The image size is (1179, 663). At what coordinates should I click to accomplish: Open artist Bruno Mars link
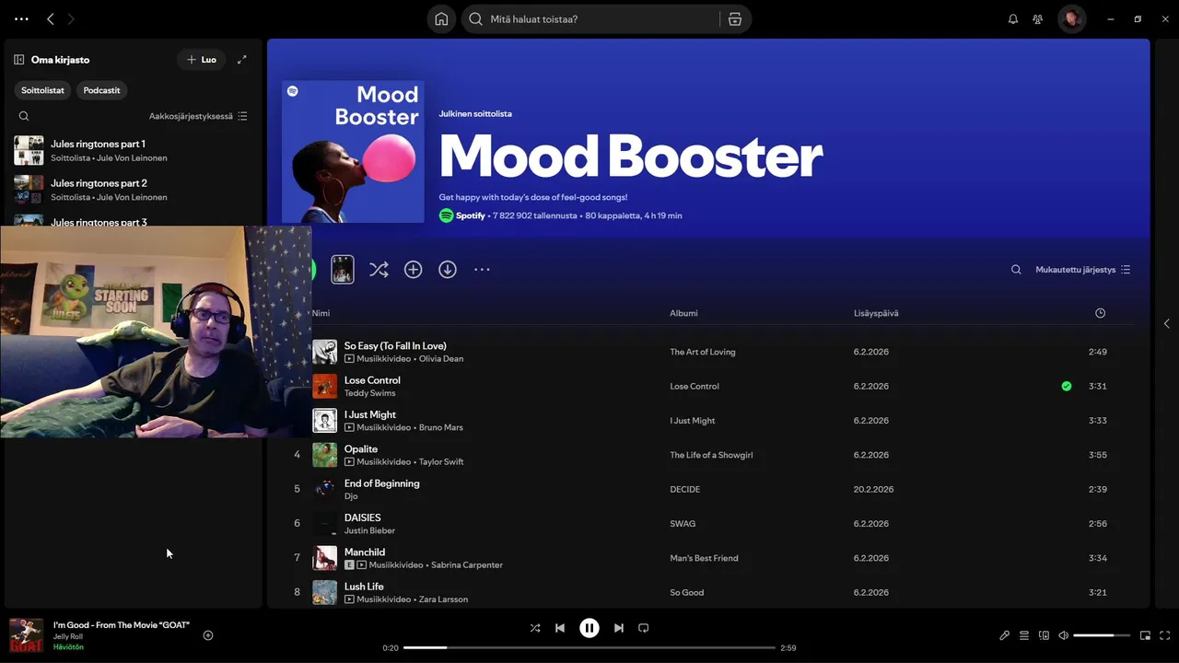point(440,427)
